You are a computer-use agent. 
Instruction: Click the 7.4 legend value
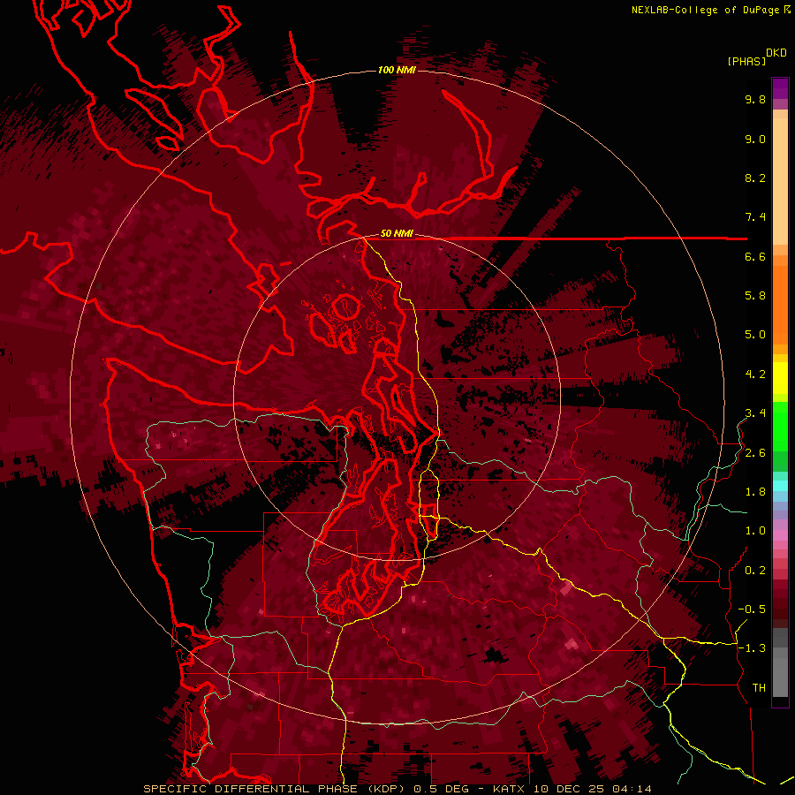(x=755, y=217)
